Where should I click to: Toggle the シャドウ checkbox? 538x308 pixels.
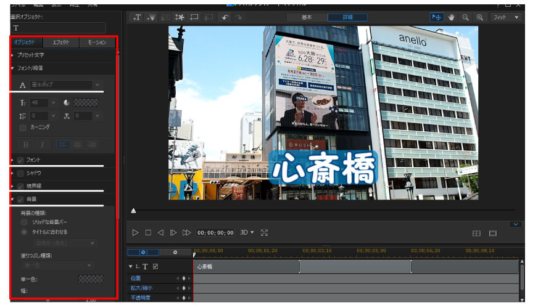[x=20, y=173]
